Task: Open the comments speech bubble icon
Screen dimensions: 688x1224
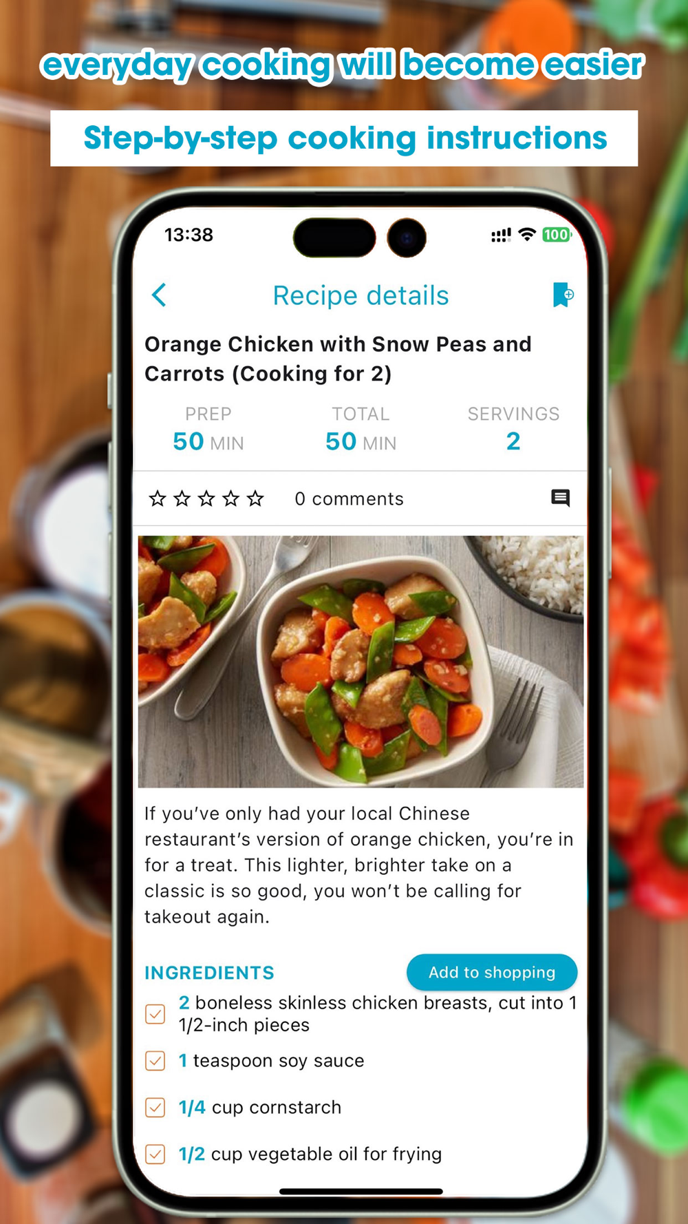Action: (x=561, y=498)
